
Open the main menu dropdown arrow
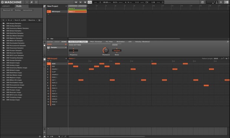[27, 2]
